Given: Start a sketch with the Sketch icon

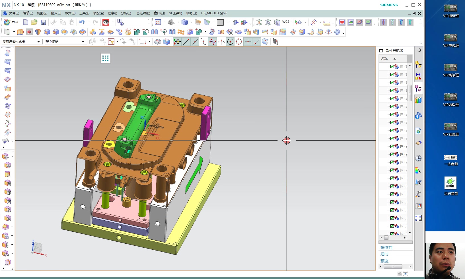Looking at the screenshot, I should (x=7, y=32).
